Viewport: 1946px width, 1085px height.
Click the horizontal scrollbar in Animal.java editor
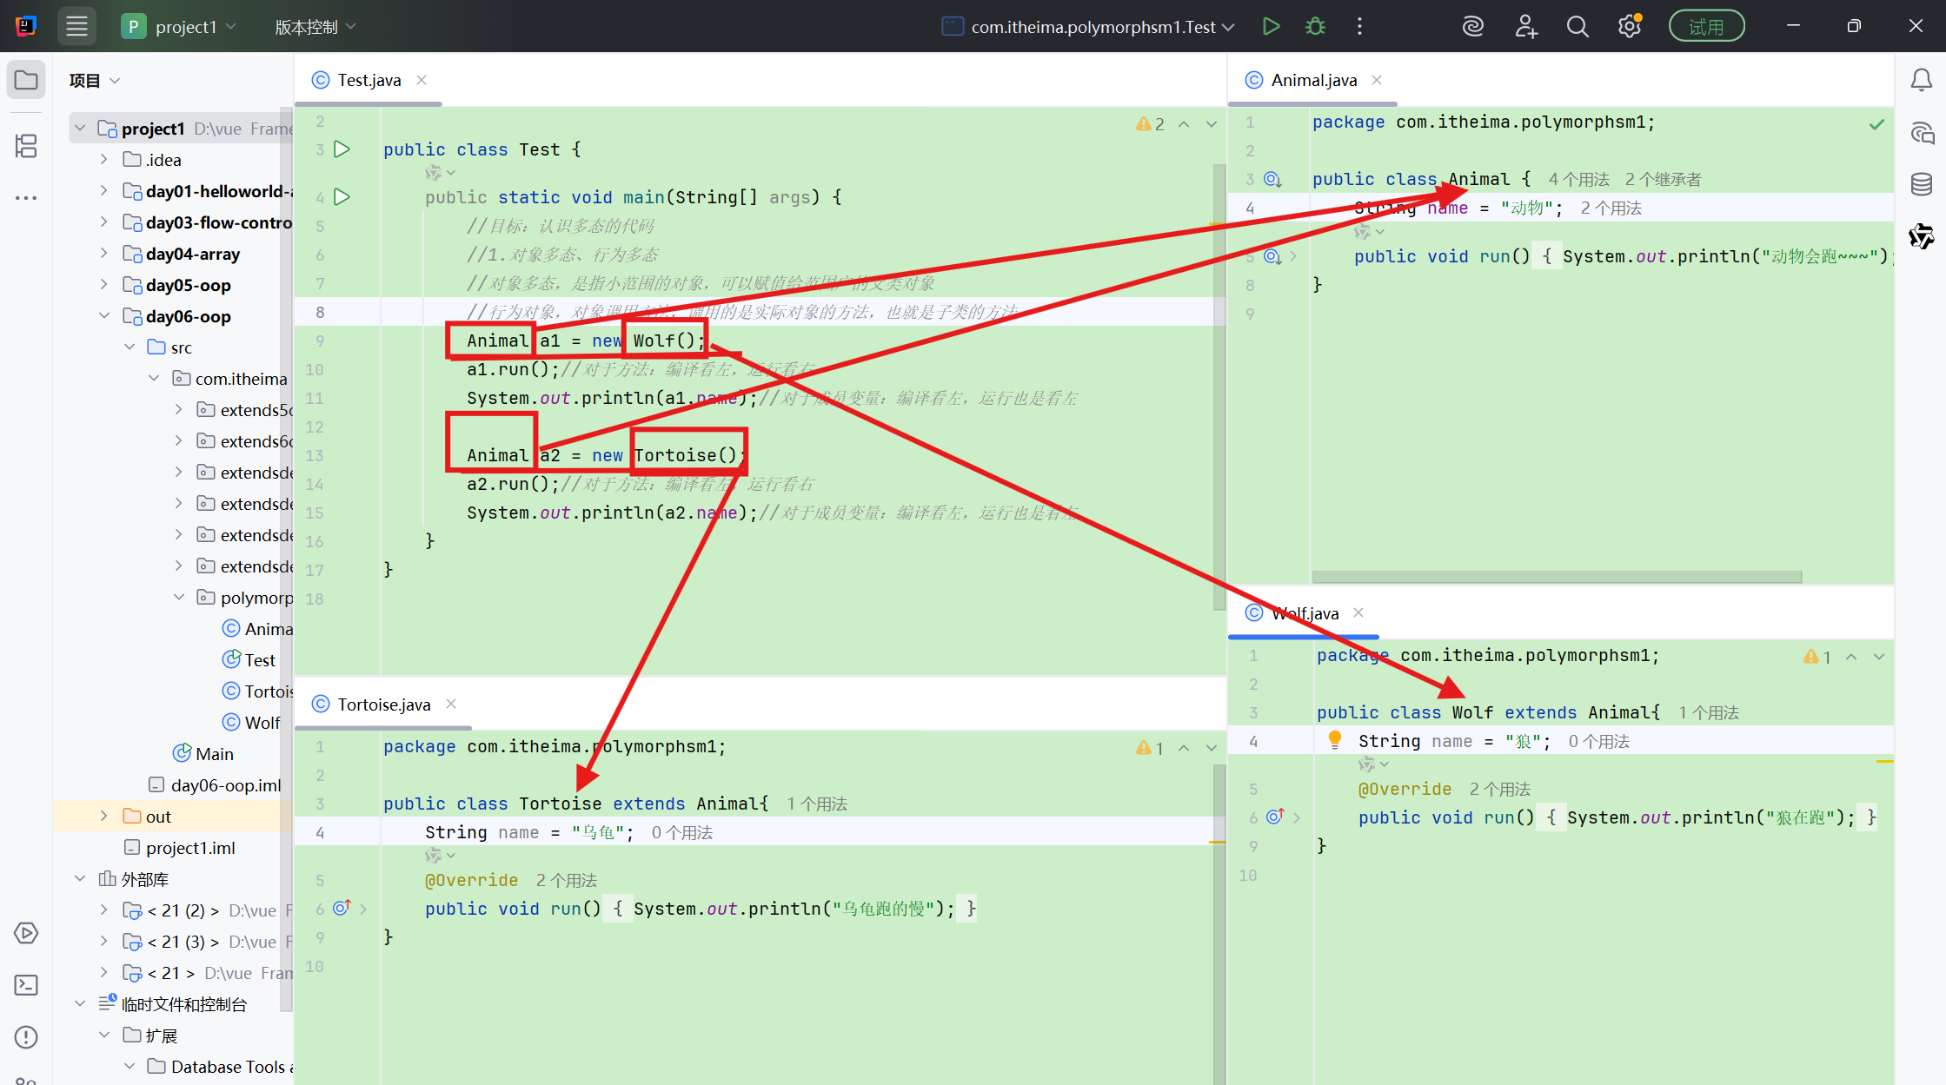point(1556,577)
